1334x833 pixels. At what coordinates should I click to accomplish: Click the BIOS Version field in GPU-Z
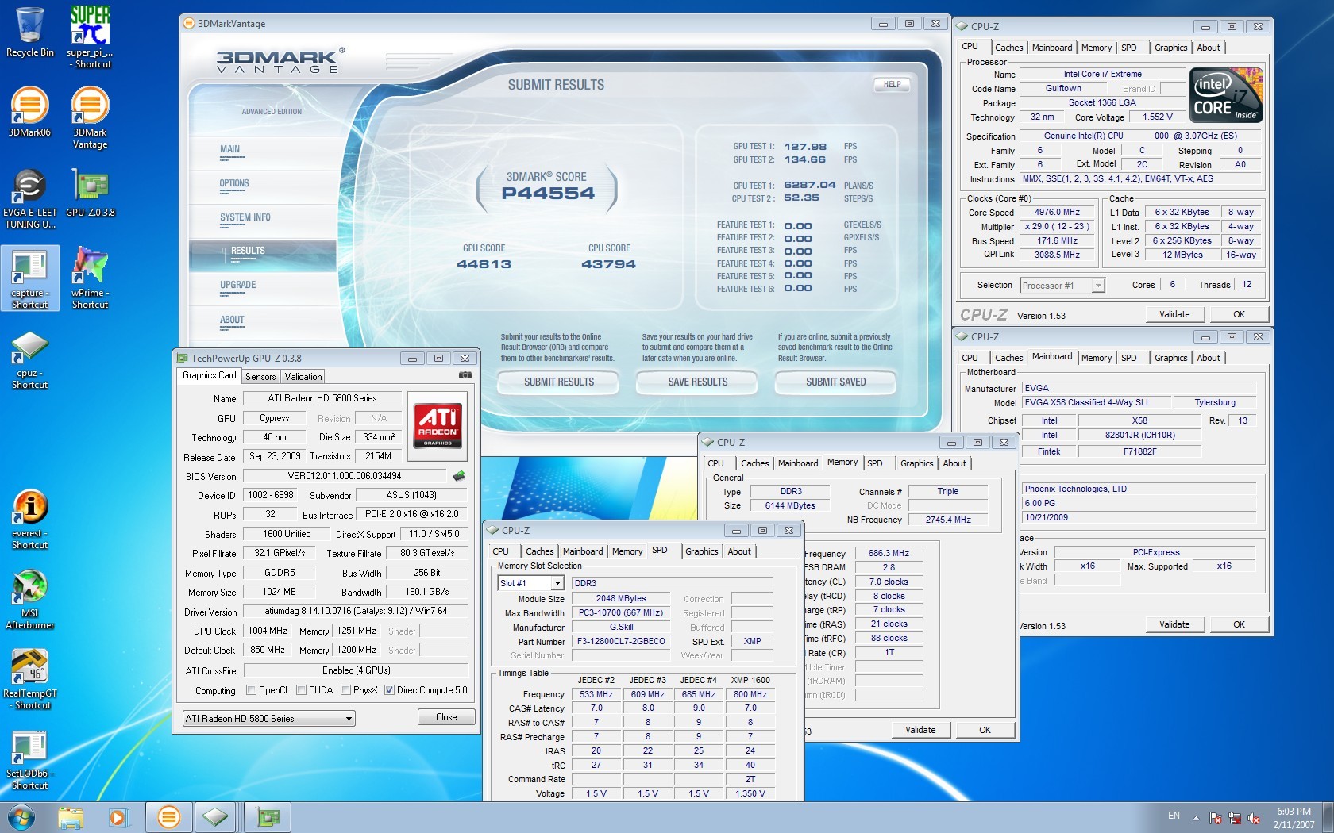[345, 476]
